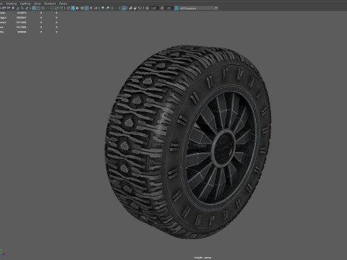Toggle X-Ray Joints display
The image size is (347, 260).
pyautogui.click(x=140, y=8)
